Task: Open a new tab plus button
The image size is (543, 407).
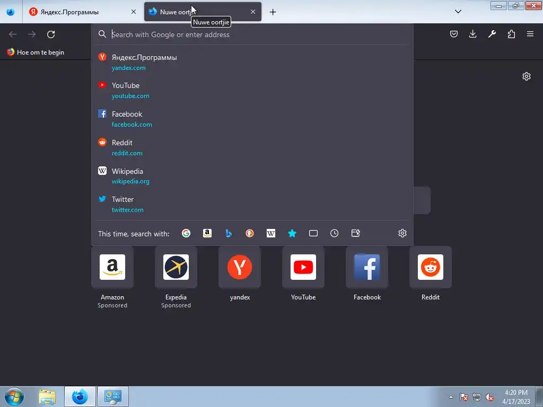Action: [x=273, y=12]
